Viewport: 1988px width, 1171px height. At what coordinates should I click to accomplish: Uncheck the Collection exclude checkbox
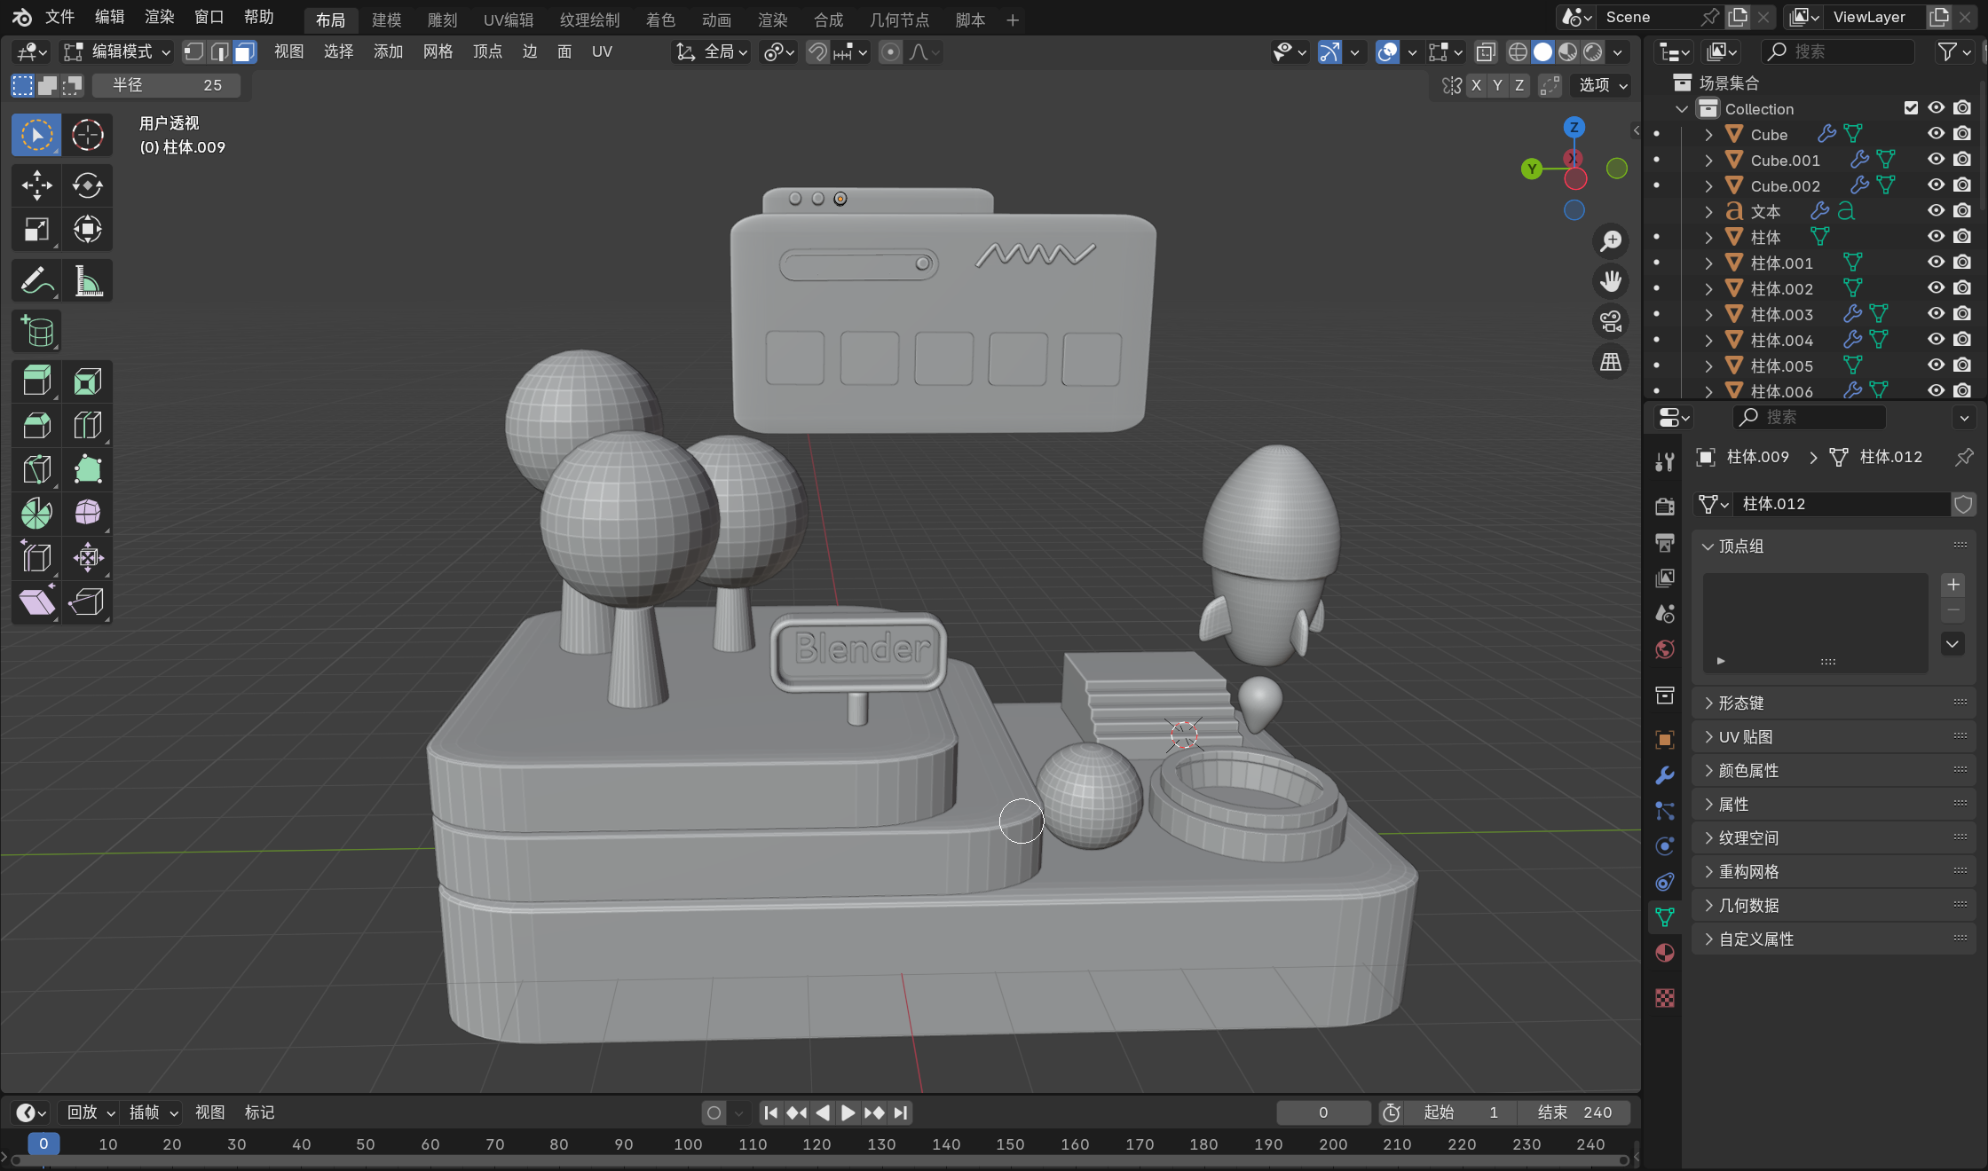click(1911, 108)
